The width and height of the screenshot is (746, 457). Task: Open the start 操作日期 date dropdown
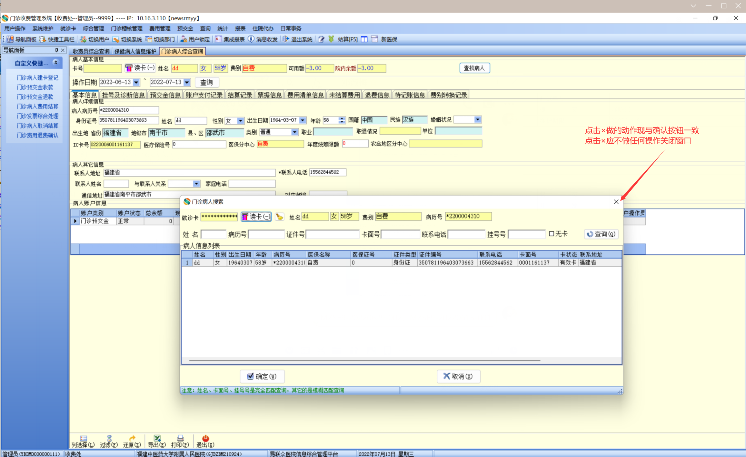coord(136,82)
